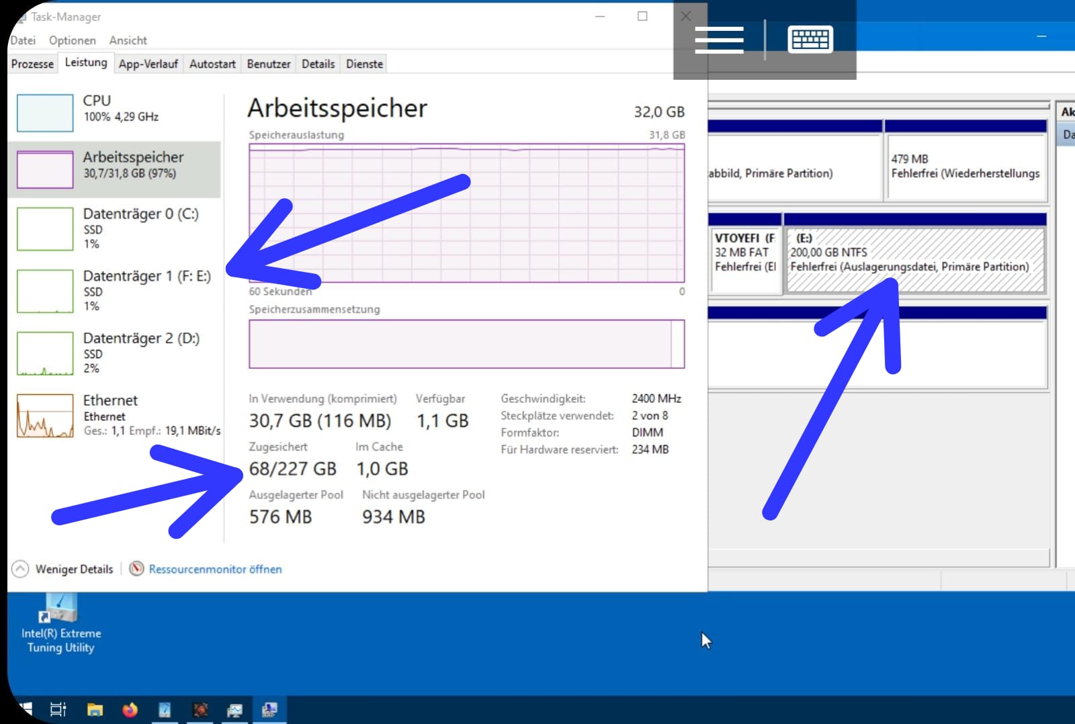This screenshot has height=724, width=1075.
Task: Click the '60 Sekunden' graph axis label
Action: [280, 291]
